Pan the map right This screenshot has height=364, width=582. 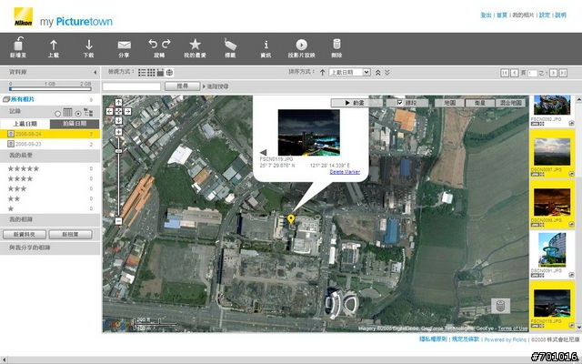point(127,111)
